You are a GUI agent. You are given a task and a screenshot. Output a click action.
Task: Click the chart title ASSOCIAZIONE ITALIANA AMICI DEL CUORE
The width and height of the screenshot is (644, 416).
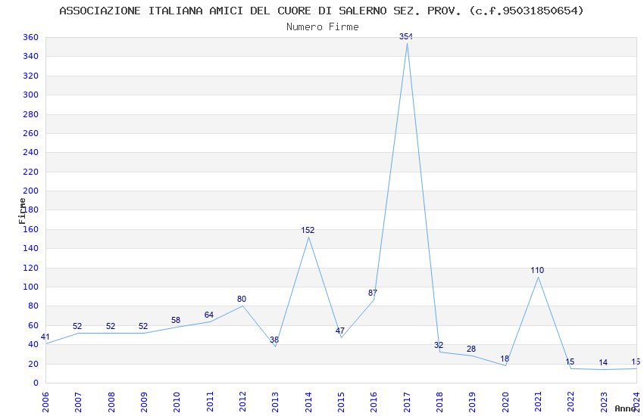pyautogui.click(x=321, y=11)
